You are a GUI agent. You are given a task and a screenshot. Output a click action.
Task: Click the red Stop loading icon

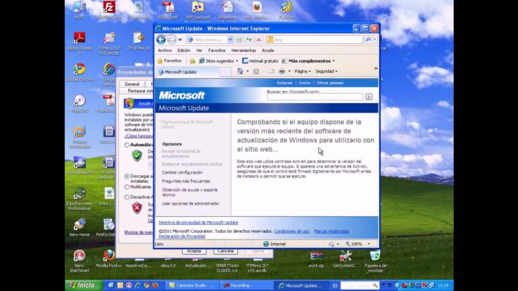(x=259, y=40)
